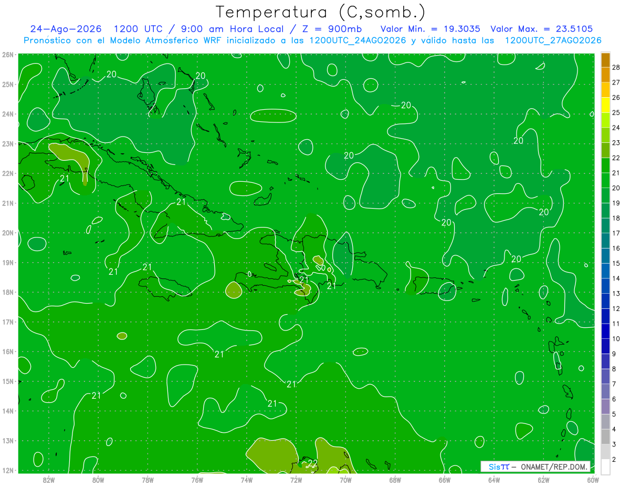Click longitude axis label '70W'
Screen dimensions: 630x487
click(345, 479)
